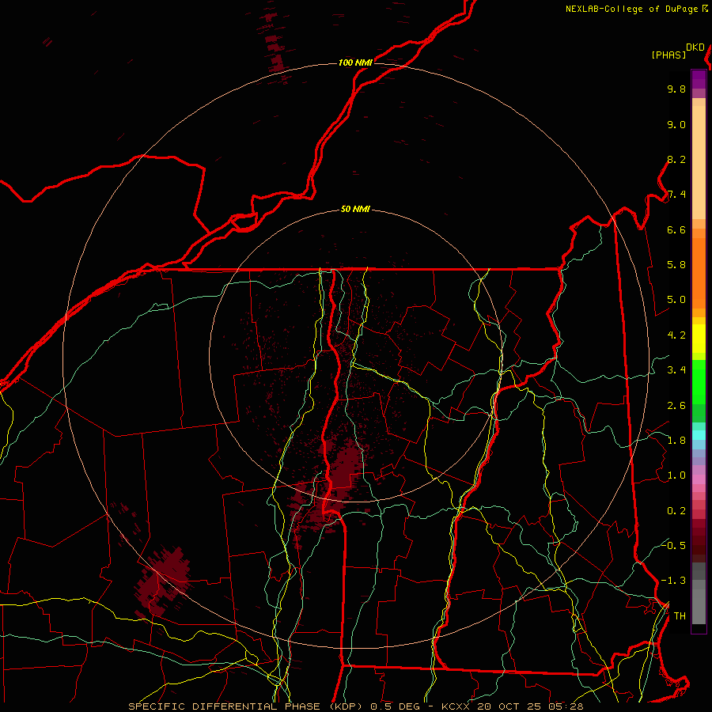Click the [PHAS] legend heading
The image size is (712, 712).
point(668,55)
